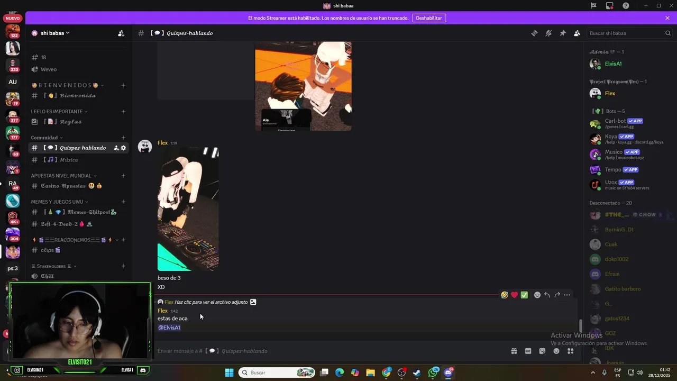Image resolution: width=677 pixels, height=381 pixels.
Task: Open Quests flag icon in title bar
Action: [x=593, y=6]
